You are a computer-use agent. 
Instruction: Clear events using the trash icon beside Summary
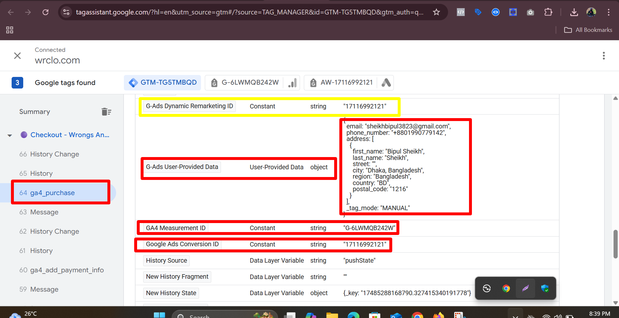pos(106,112)
